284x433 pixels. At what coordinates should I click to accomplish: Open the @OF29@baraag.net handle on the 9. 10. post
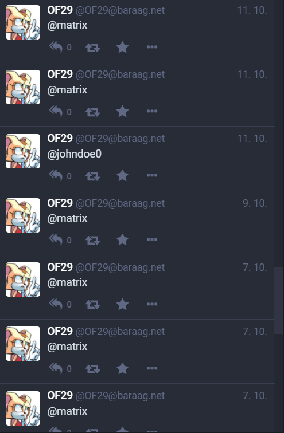click(120, 203)
